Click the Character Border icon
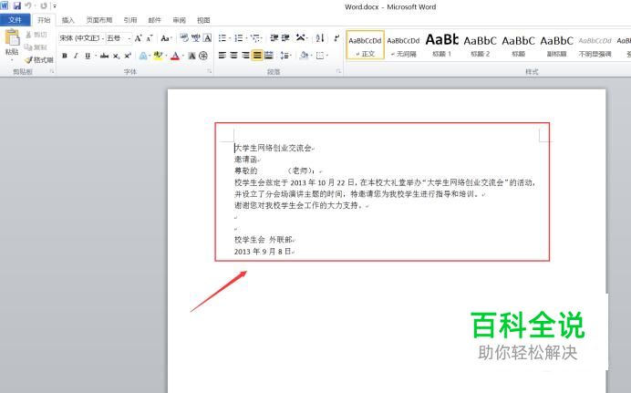The image size is (631, 393). tap(207, 38)
